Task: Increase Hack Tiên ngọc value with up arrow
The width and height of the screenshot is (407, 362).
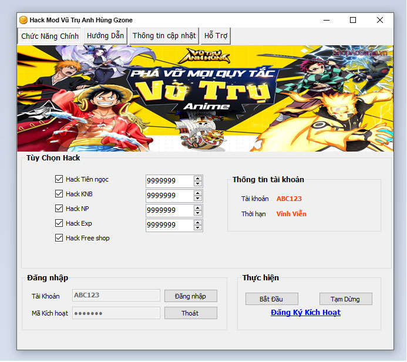Action: [198, 178]
